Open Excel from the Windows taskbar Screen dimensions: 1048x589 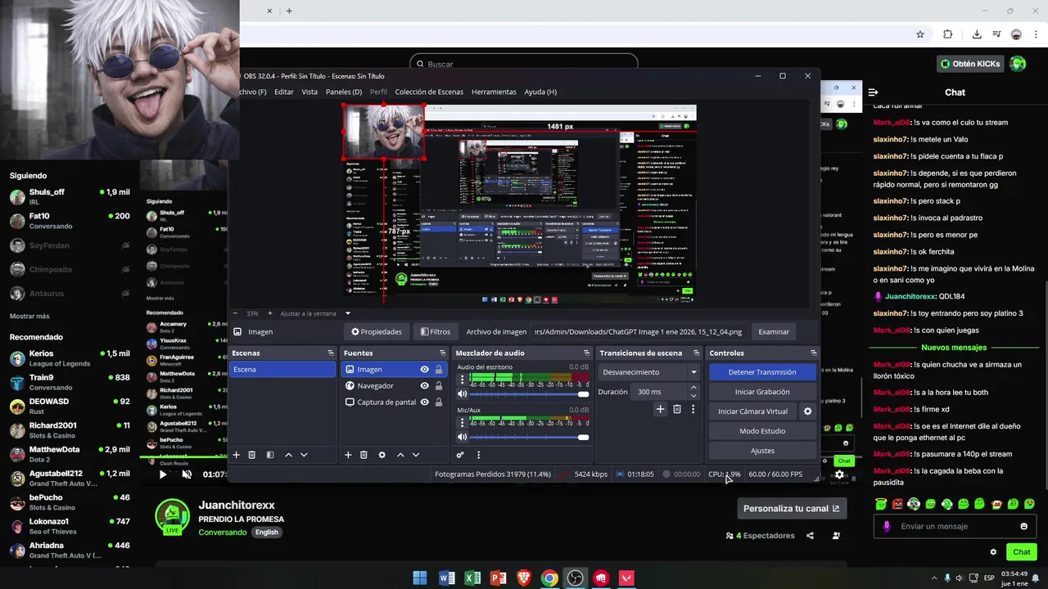[x=472, y=578]
